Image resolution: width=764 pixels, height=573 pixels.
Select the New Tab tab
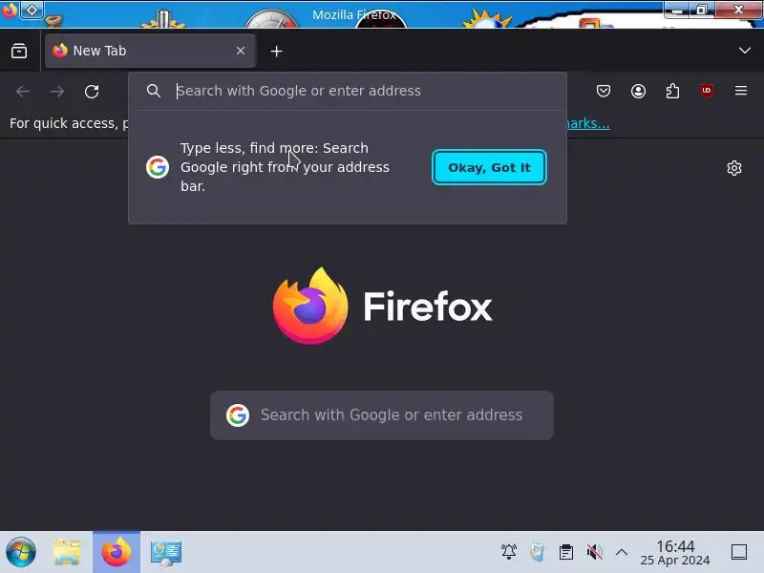tap(150, 51)
